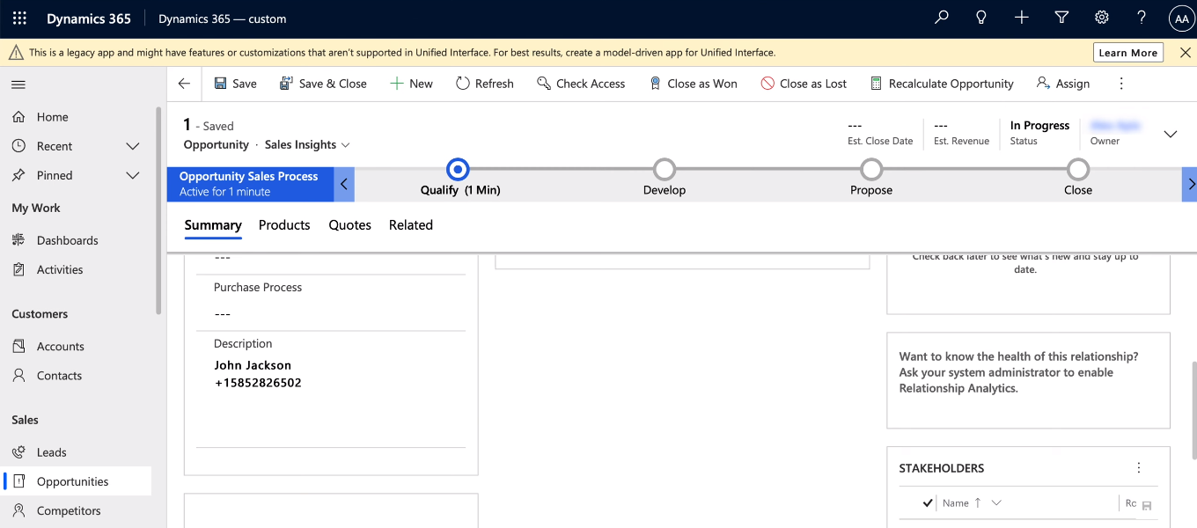The image size is (1197, 528).
Task: Click Close as Lost
Action: [x=803, y=84]
